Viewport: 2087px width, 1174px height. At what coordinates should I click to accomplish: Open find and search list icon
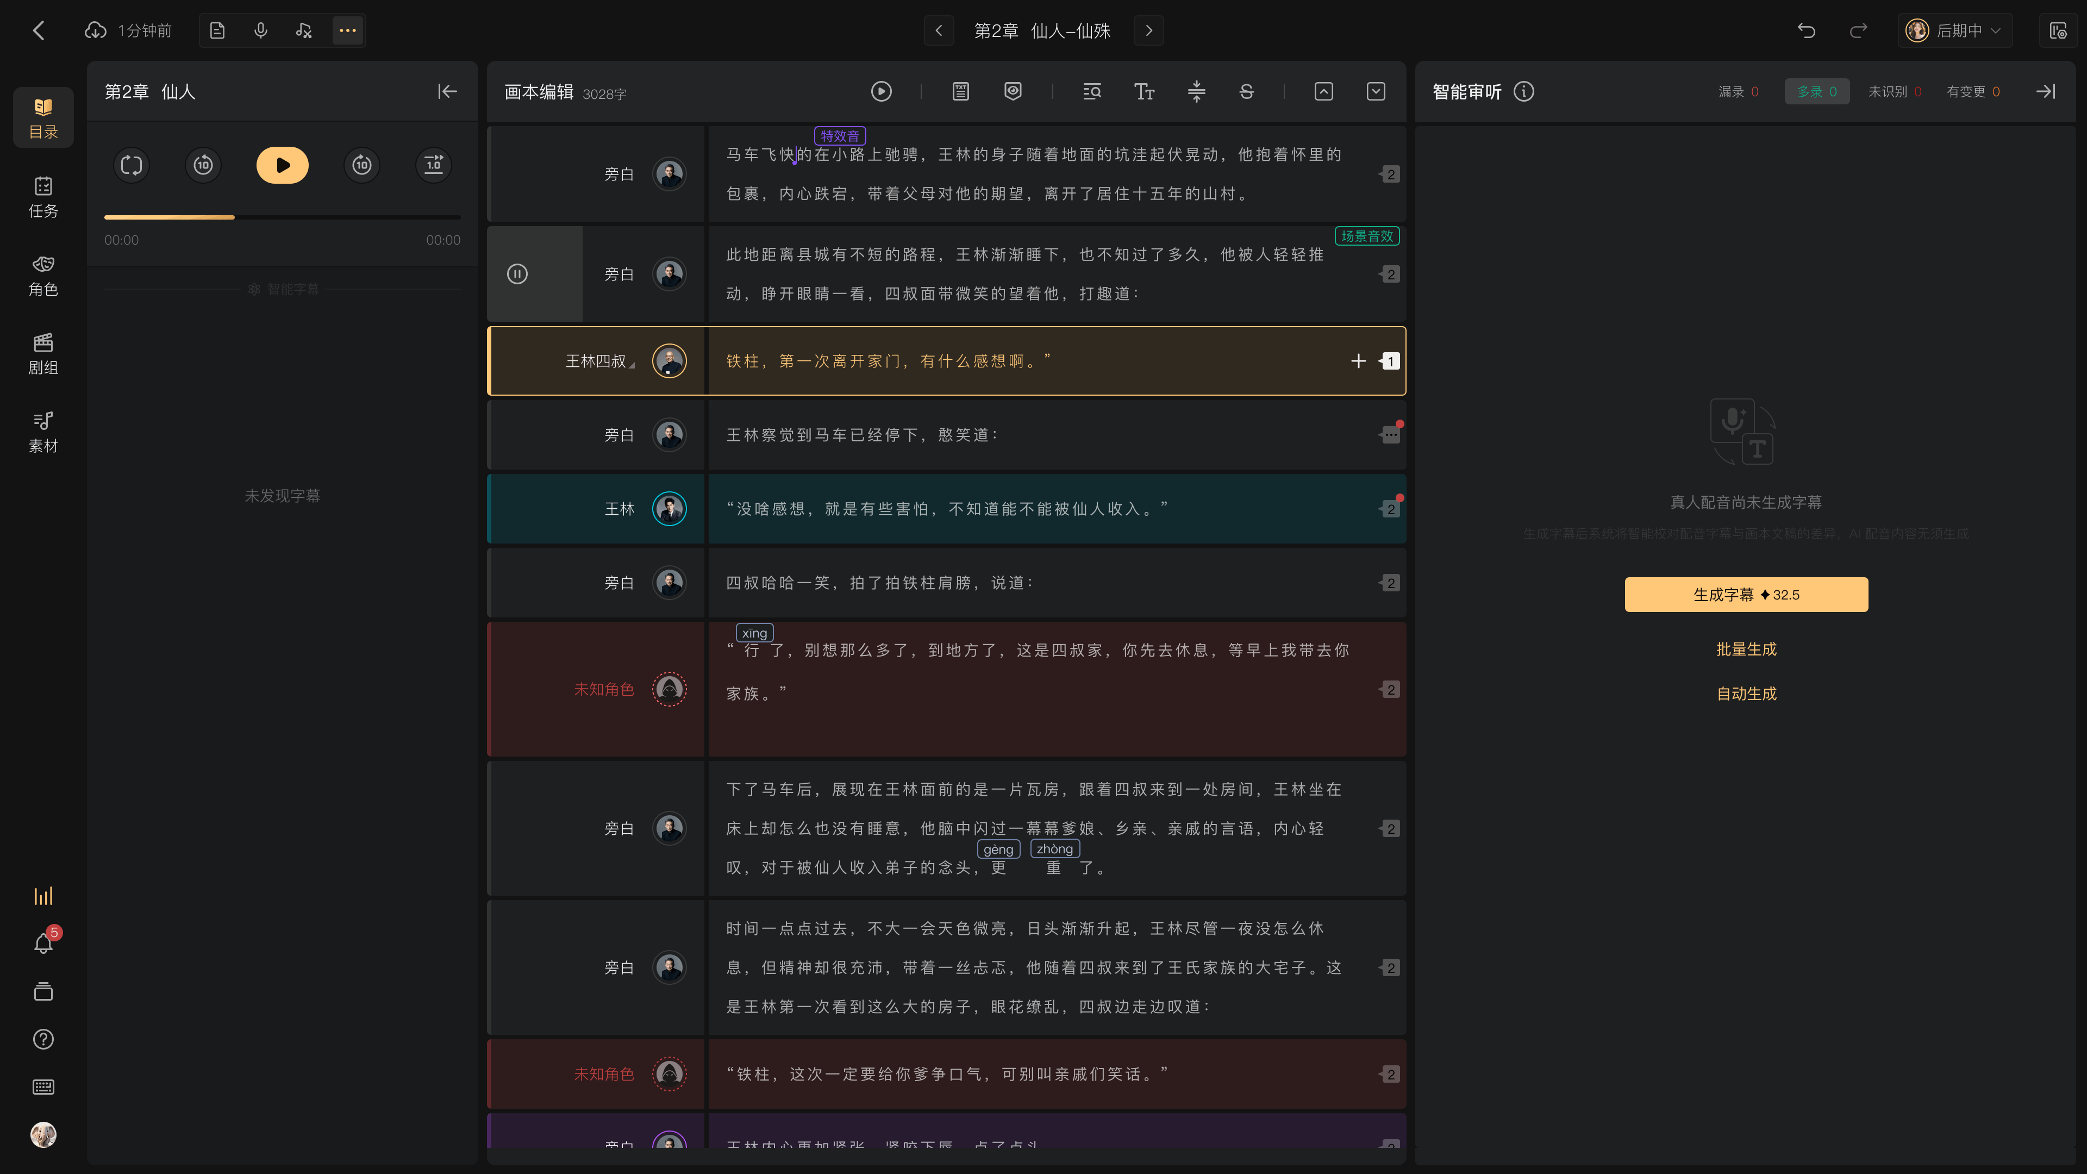click(1092, 91)
